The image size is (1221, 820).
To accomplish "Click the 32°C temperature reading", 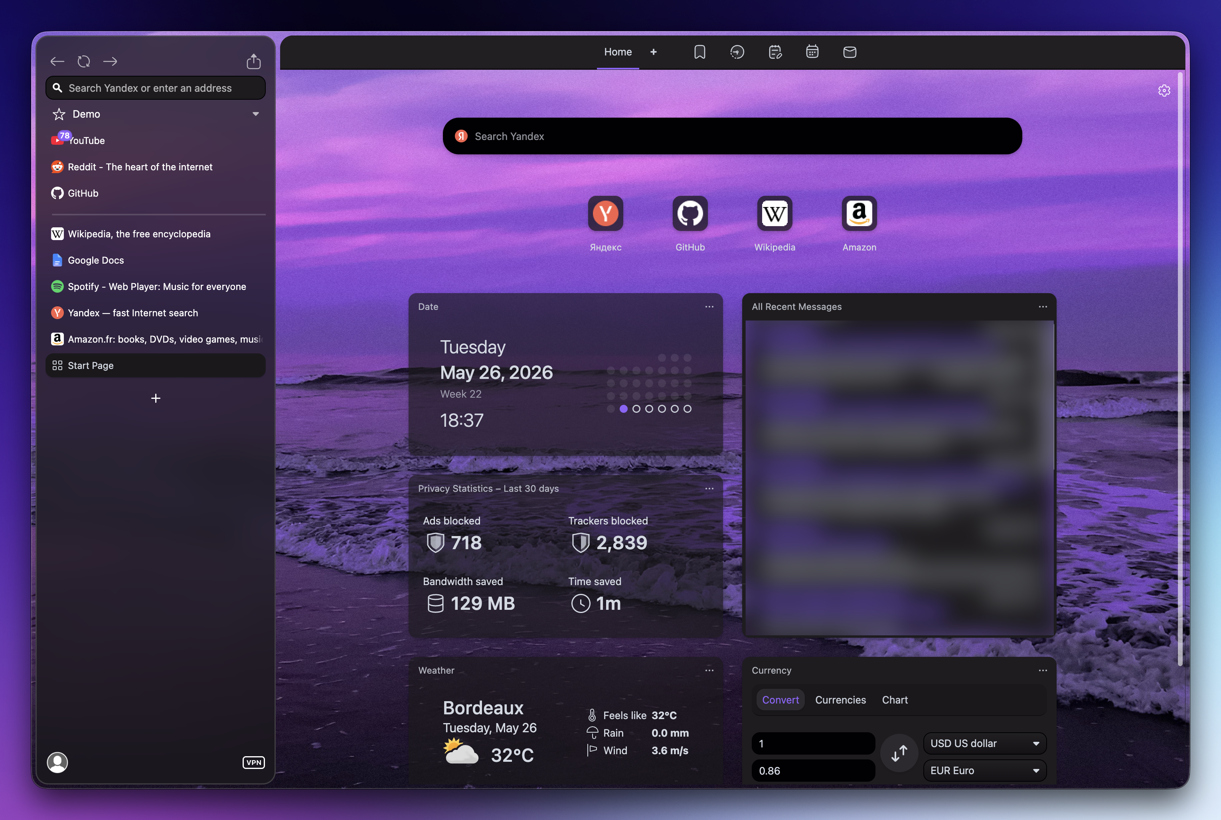I will pyautogui.click(x=512, y=755).
